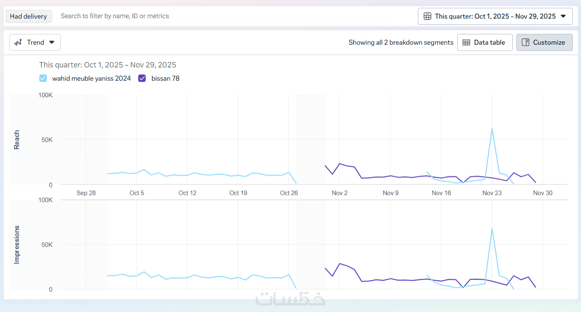The width and height of the screenshot is (581, 312).
Task: Click the bissan 78 legend label
Action: (166, 78)
